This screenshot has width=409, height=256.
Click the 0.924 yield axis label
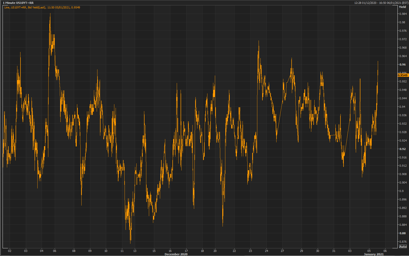click(403, 141)
